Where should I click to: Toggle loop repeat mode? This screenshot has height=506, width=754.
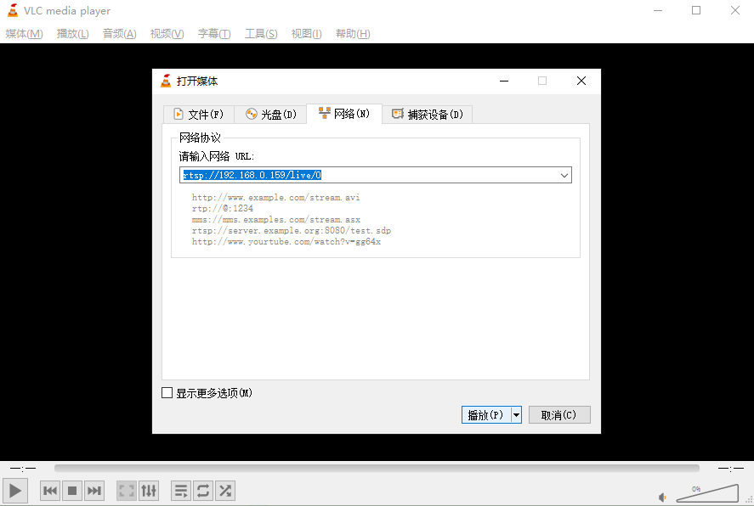[203, 491]
